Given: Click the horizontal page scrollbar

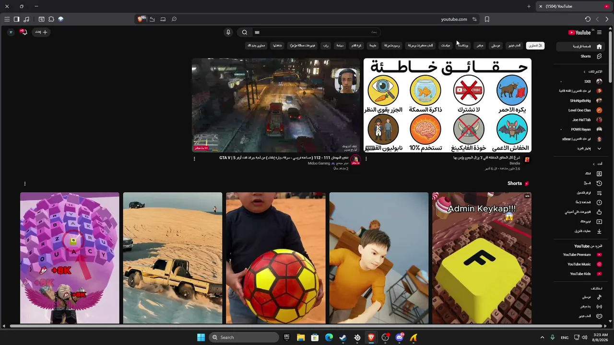Looking at the screenshot, I should pos(307,326).
